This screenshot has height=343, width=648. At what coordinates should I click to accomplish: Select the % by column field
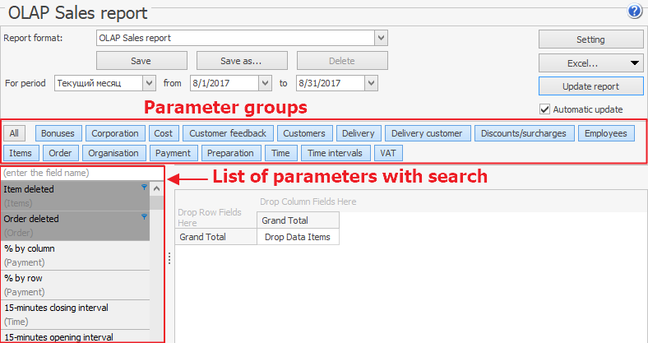point(76,254)
